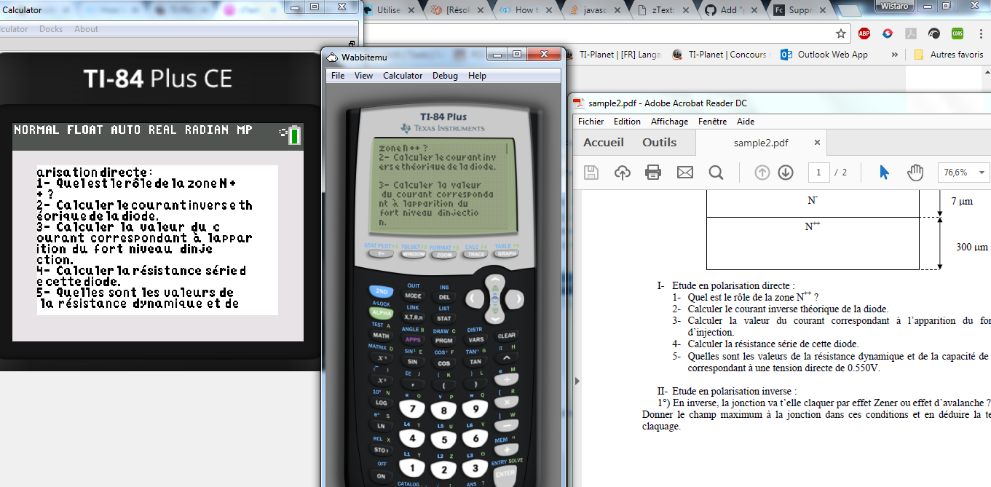Go to previous PDF page arrow

(762, 173)
